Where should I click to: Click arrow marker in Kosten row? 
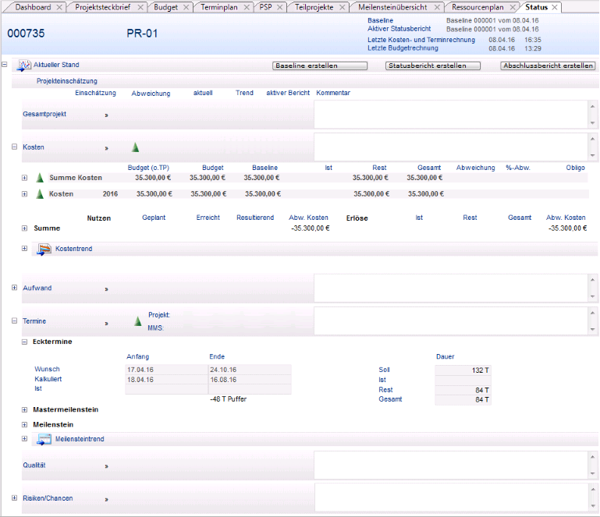tap(106, 148)
